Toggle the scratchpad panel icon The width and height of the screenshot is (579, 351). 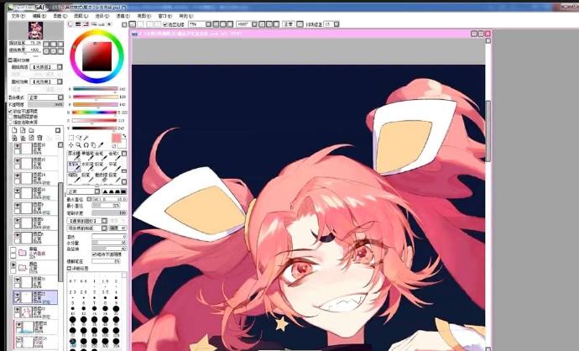[109, 24]
